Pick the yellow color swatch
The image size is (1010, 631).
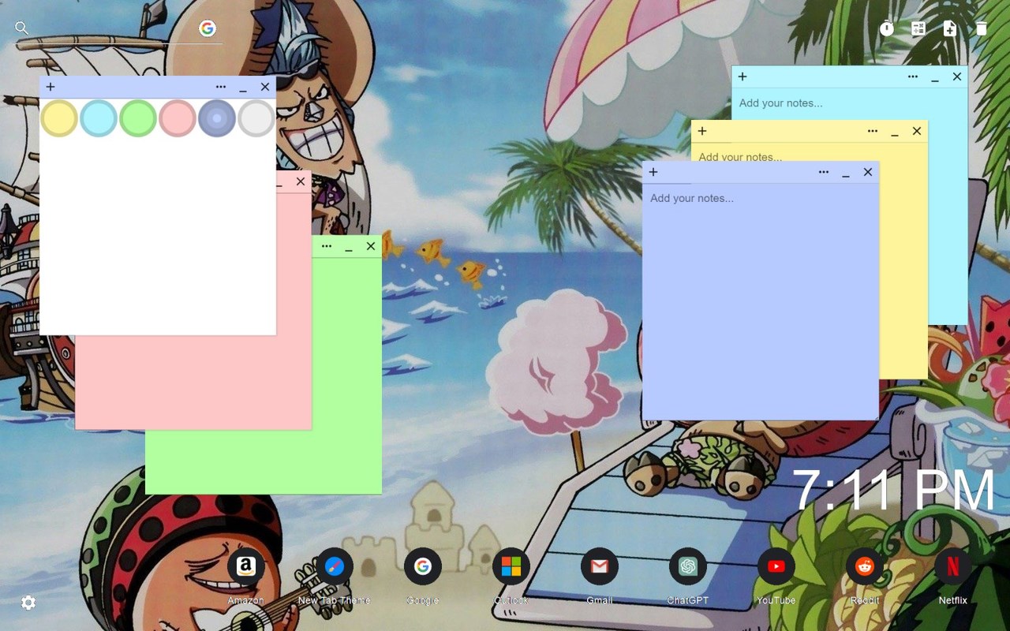pyautogui.click(x=59, y=118)
